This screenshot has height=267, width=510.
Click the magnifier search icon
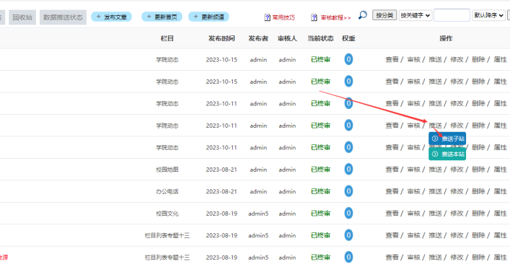tap(363, 15)
